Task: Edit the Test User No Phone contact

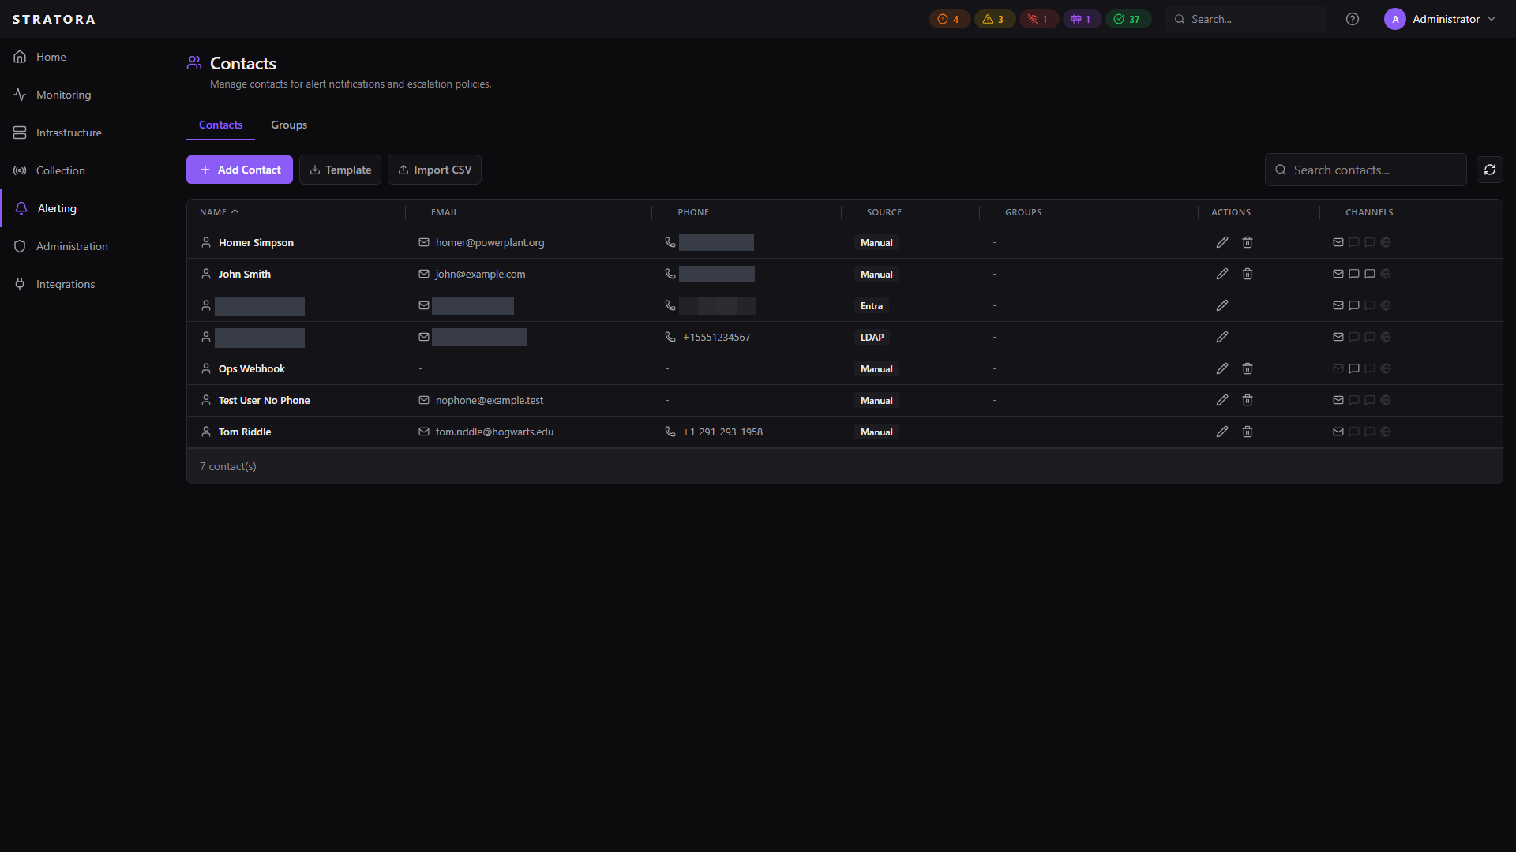Action: (x=1222, y=400)
